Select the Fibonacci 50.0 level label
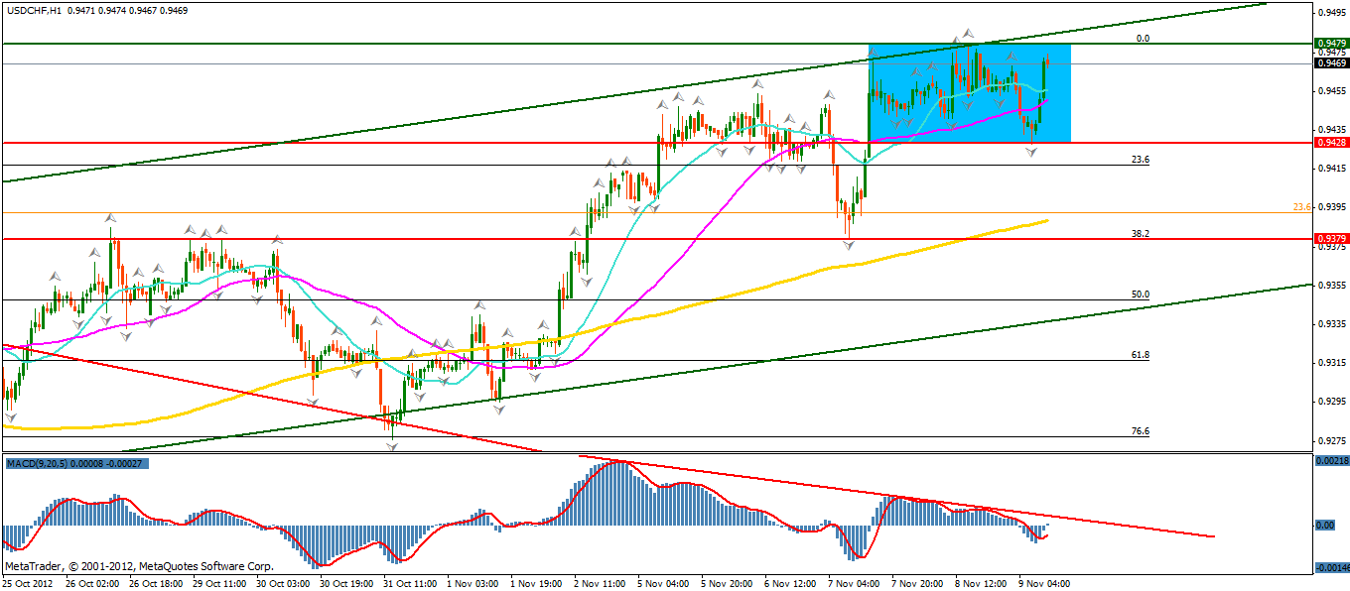Image resolution: width=1350 pixels, height=591 pixels. 1141,295
